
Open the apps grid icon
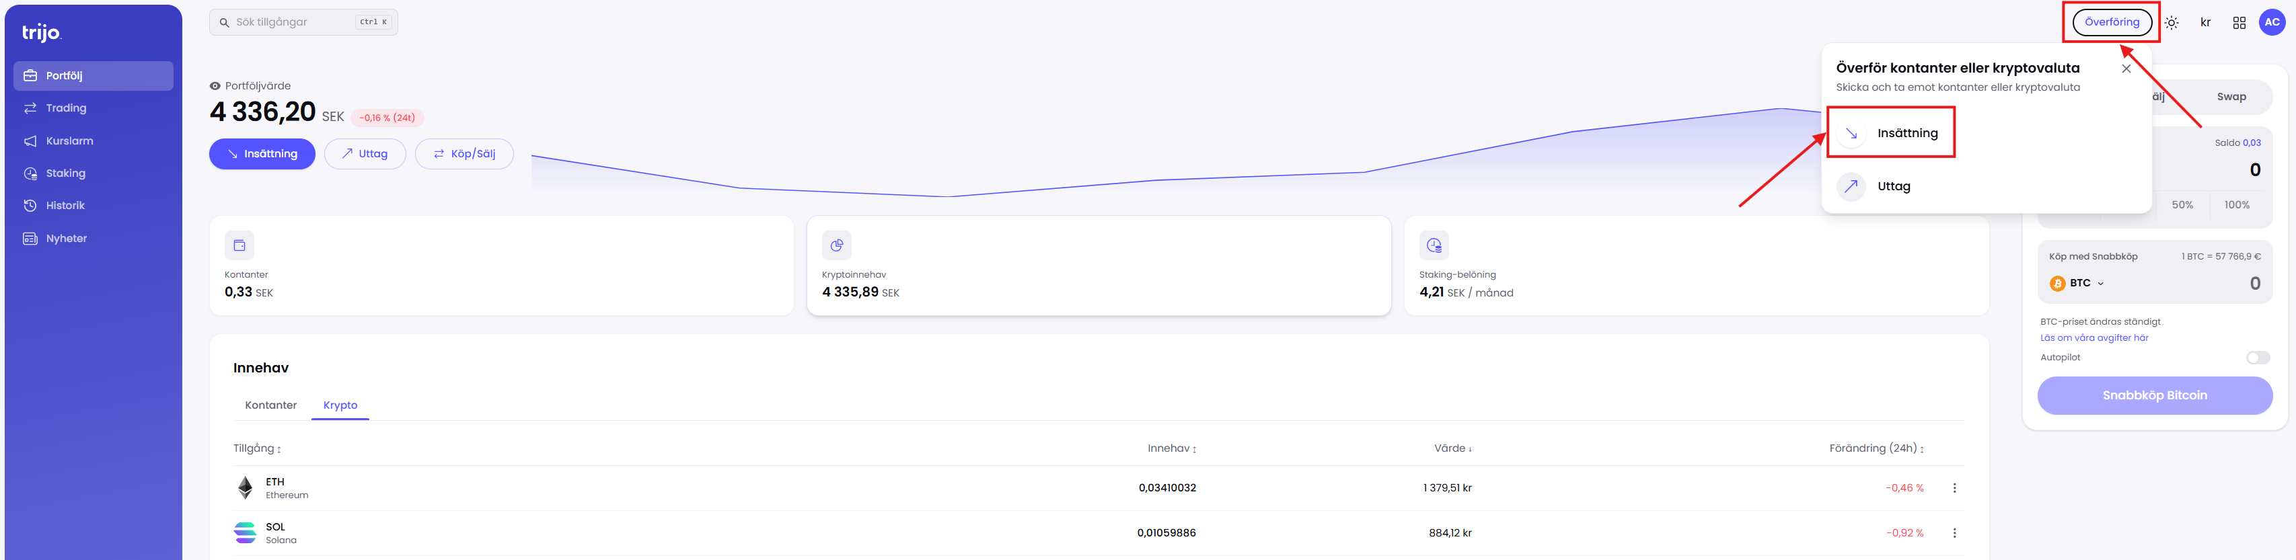pyautogui.click(x=2239, y=23)
